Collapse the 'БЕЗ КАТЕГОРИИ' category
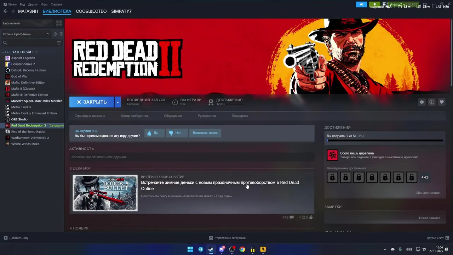 [4, 52]
